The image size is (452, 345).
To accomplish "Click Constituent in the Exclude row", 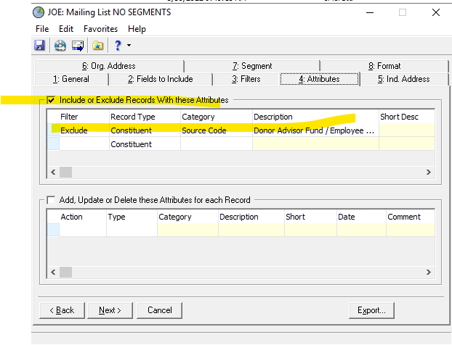I will click(x=145, y=130).
